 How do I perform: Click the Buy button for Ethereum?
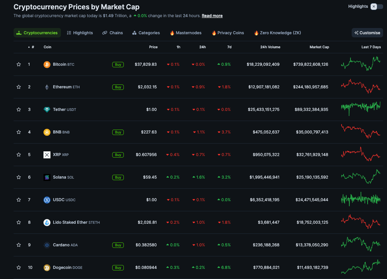coord(118,87)
